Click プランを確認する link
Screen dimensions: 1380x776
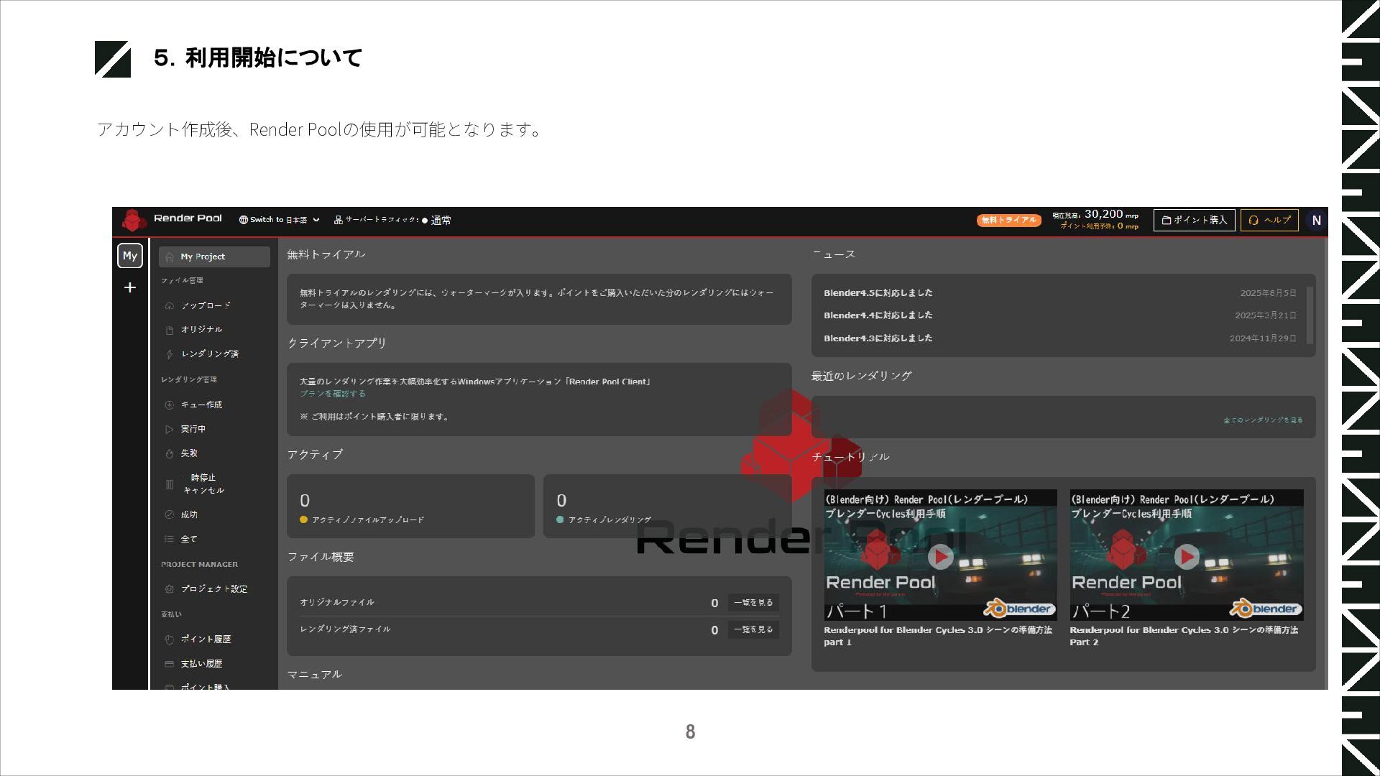[x=333, y=394]
